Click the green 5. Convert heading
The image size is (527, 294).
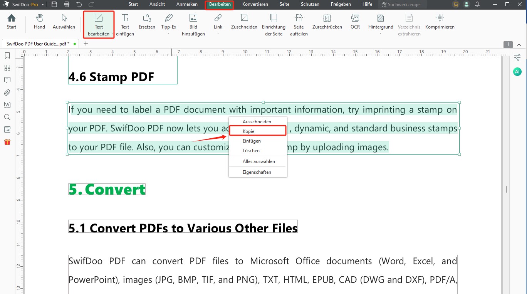107,189
